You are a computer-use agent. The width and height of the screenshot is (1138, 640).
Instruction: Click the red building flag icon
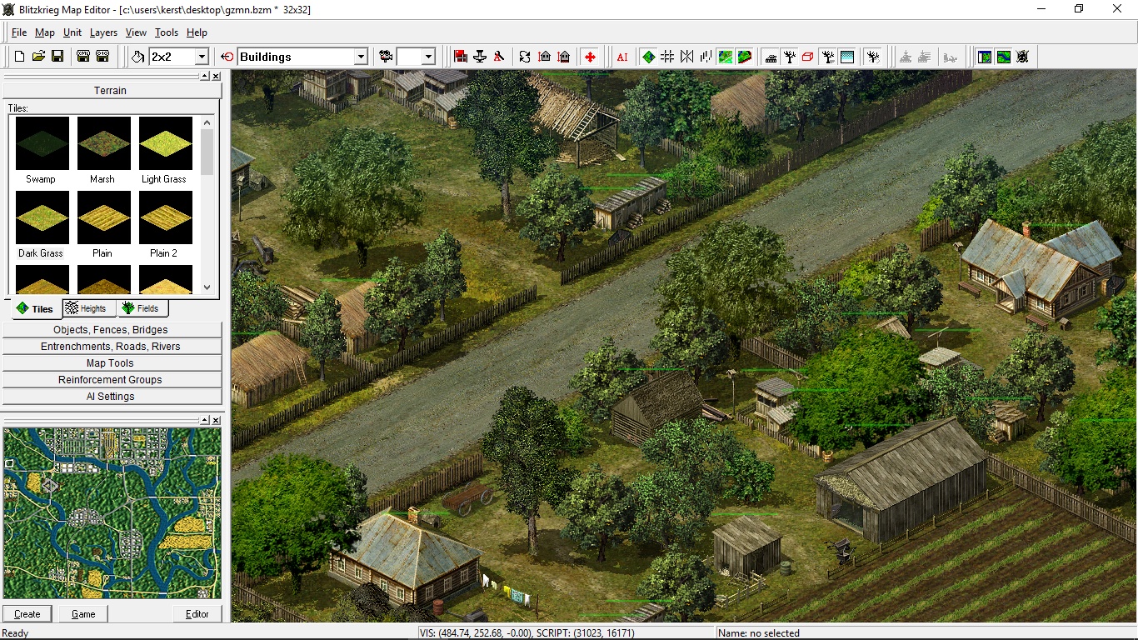[x=461, y=57]
